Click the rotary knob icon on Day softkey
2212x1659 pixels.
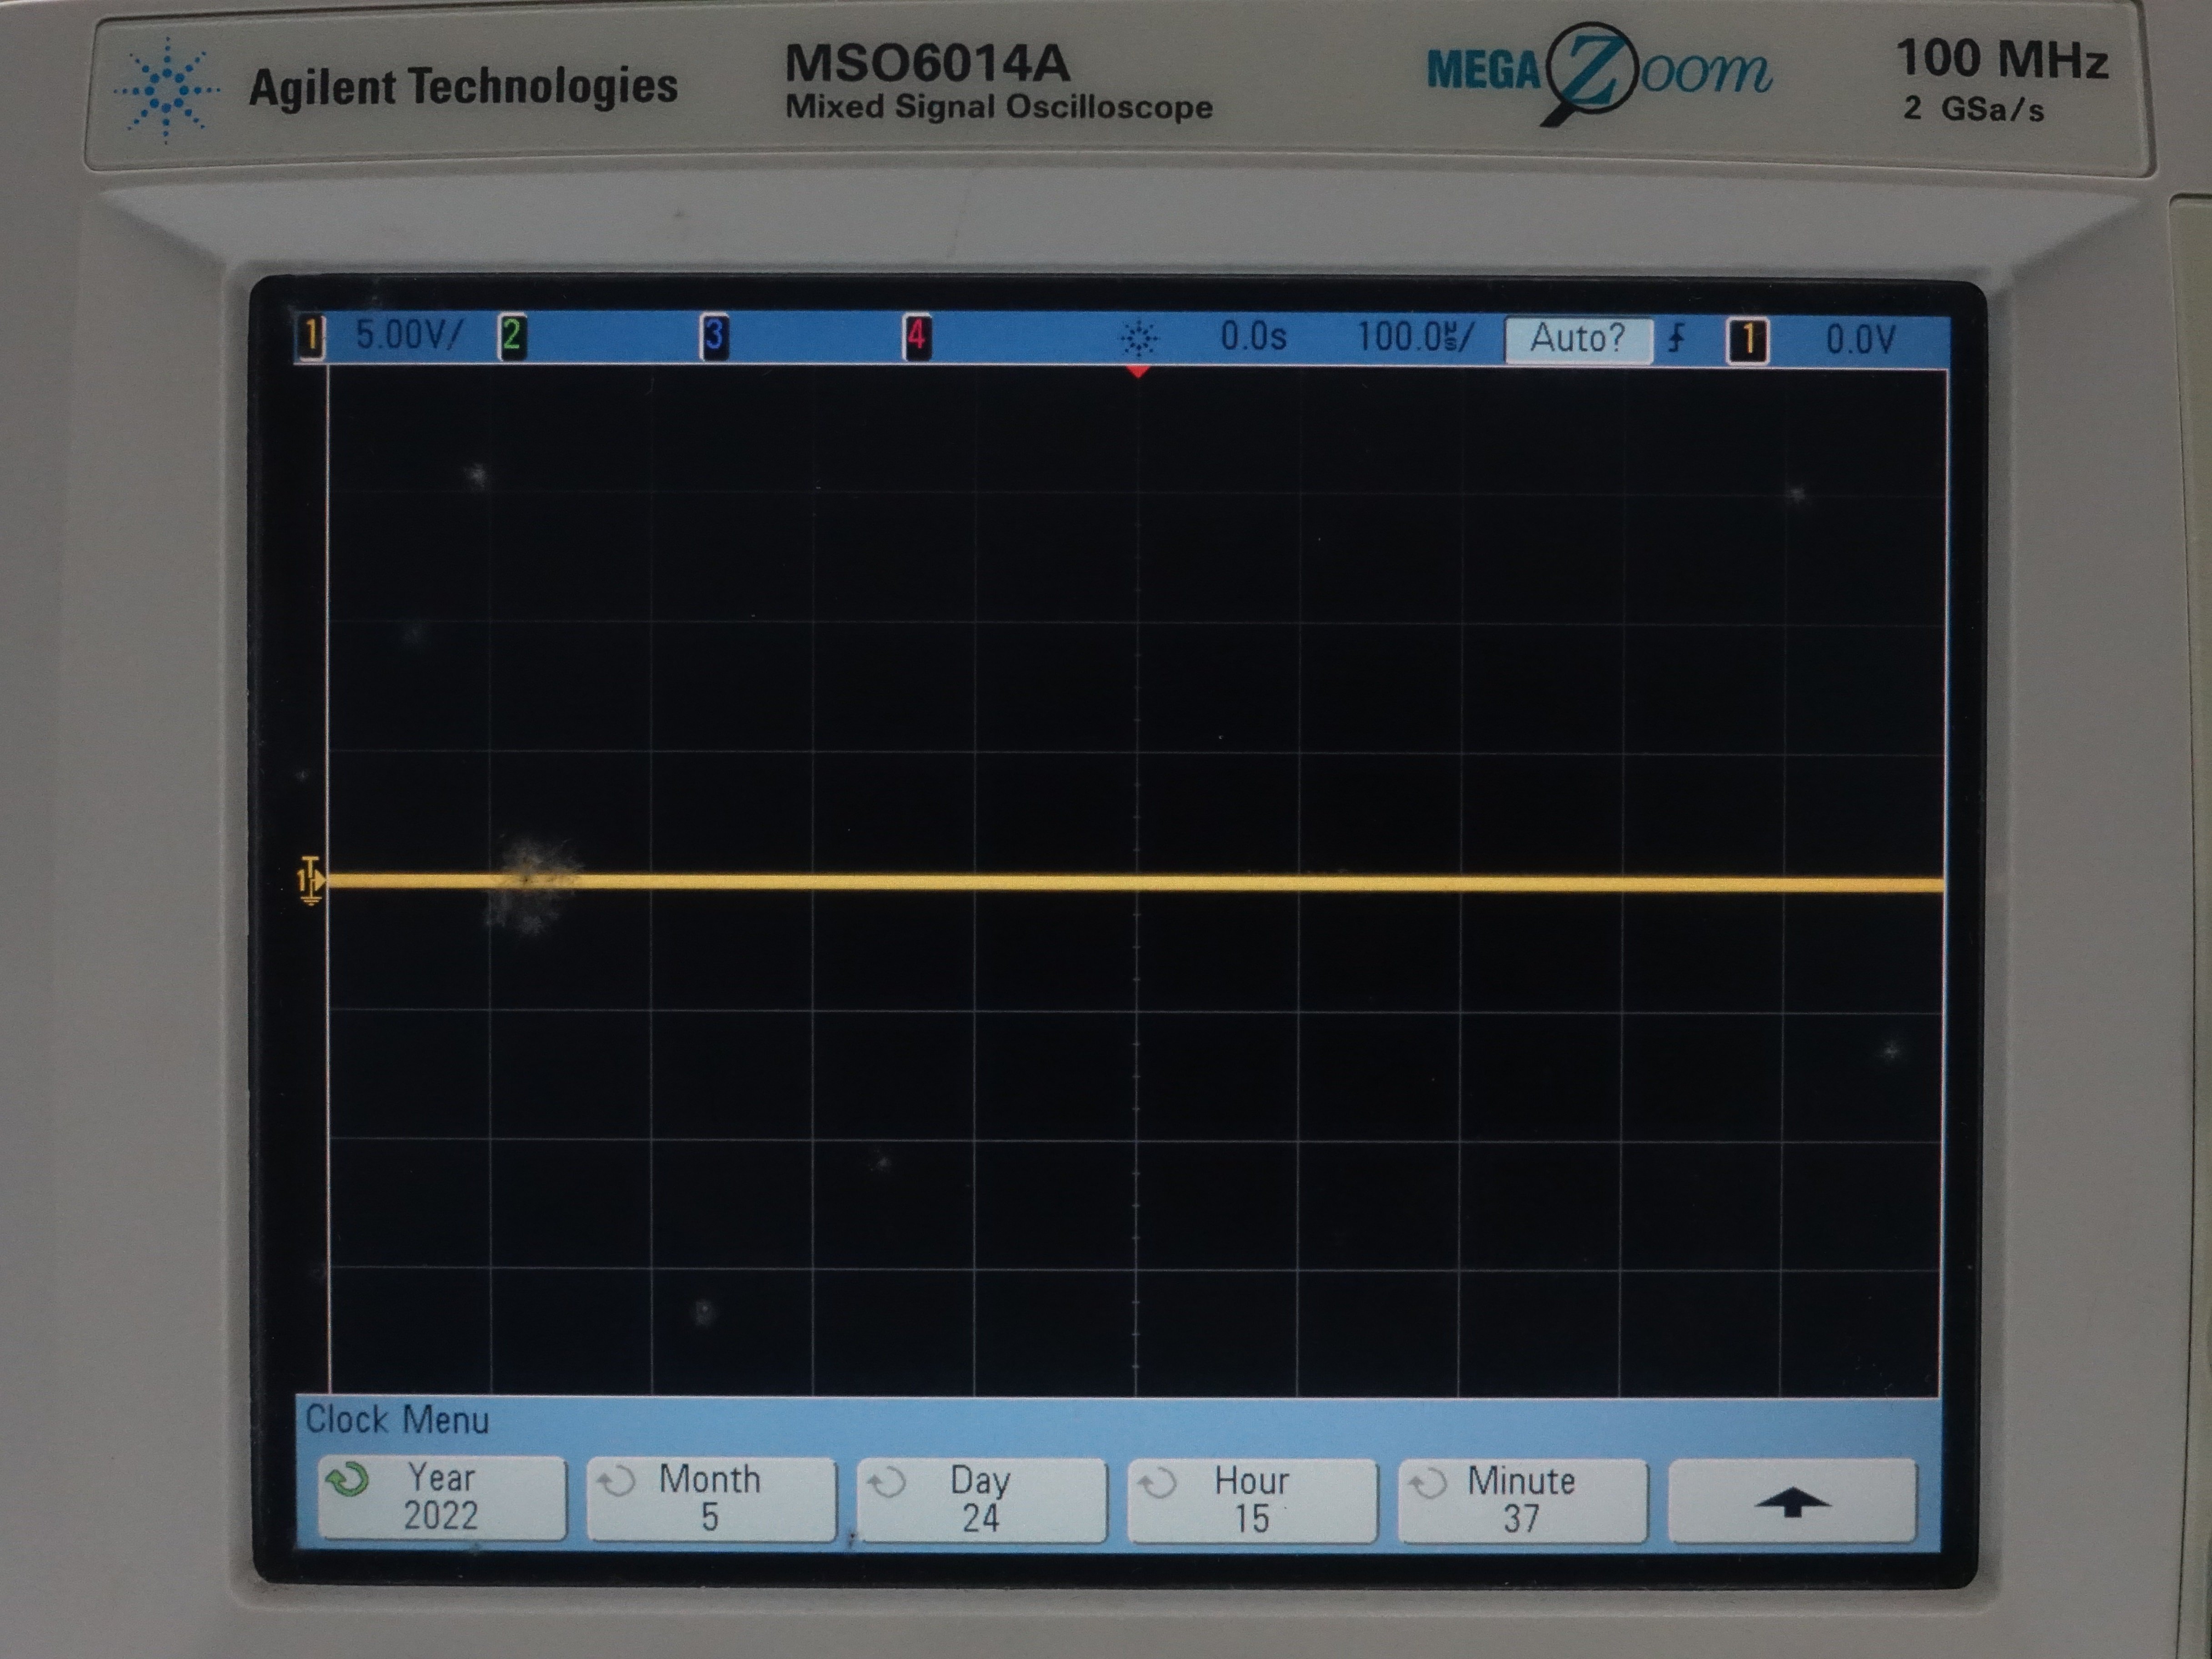[886, 1483]
